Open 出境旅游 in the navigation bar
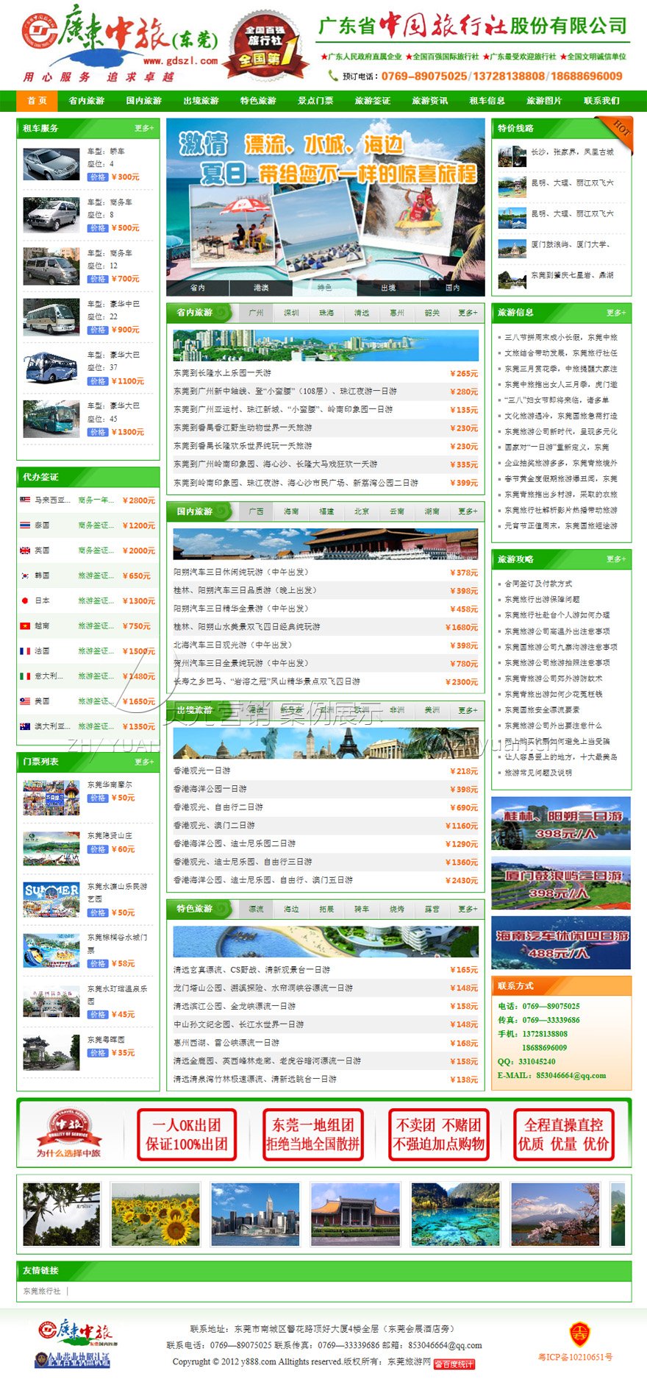The width and height of the screenshot is (647, 1396). click(201, 101)
